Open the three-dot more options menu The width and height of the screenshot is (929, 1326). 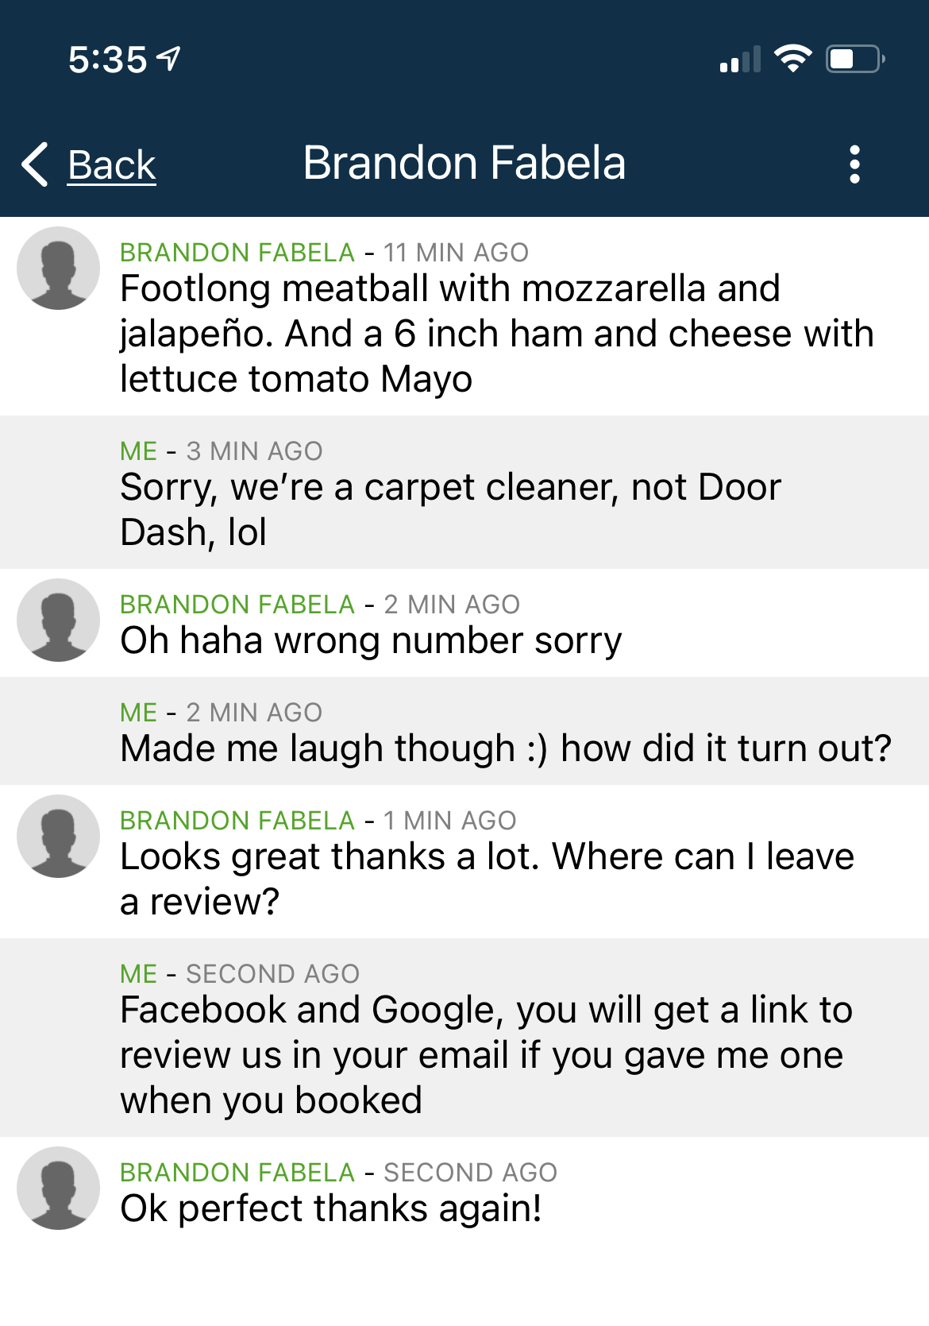tap(854, 164)
